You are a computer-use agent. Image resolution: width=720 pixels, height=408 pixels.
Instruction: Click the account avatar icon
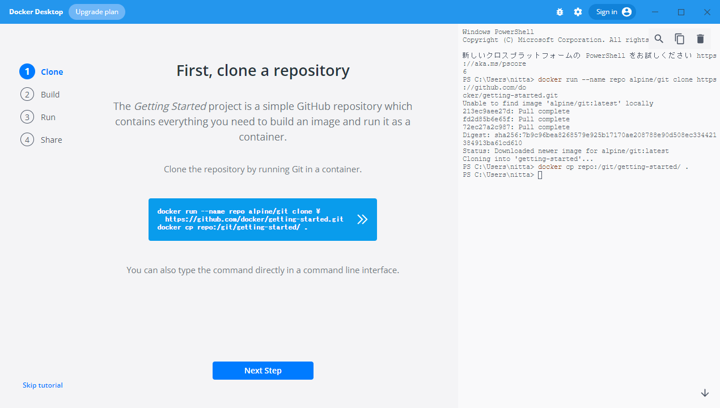(x=626, y=12)
